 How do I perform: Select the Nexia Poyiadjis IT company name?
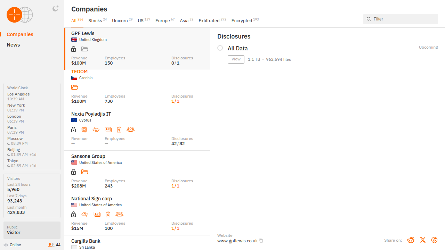(91, 114)
